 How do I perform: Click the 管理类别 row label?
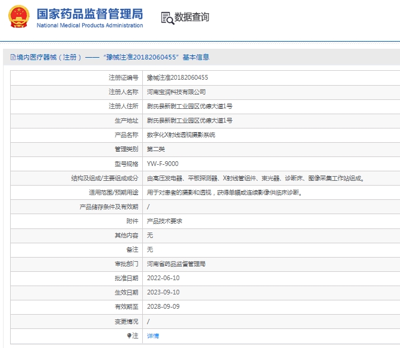click(x=127, y=149)
